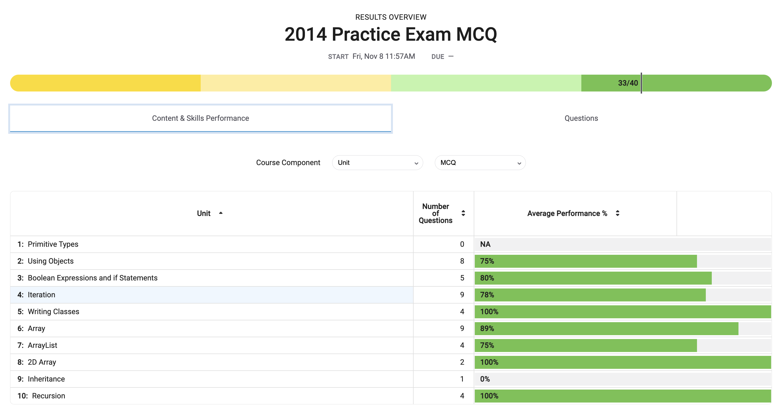The image size is (781, 409).
Task: Click the Average Performance % header
Action: 567,213
